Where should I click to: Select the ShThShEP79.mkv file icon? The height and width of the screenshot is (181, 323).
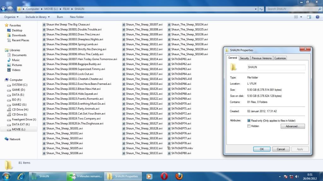[169, 148]
